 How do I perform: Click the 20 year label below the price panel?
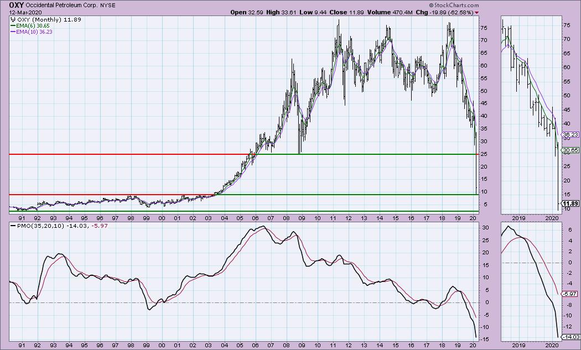(473, 218)
